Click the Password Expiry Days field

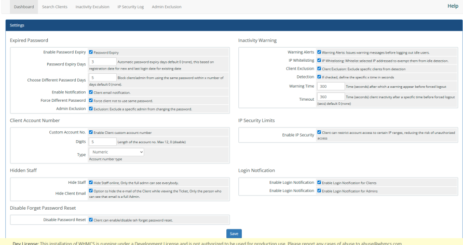coord(103,62)
